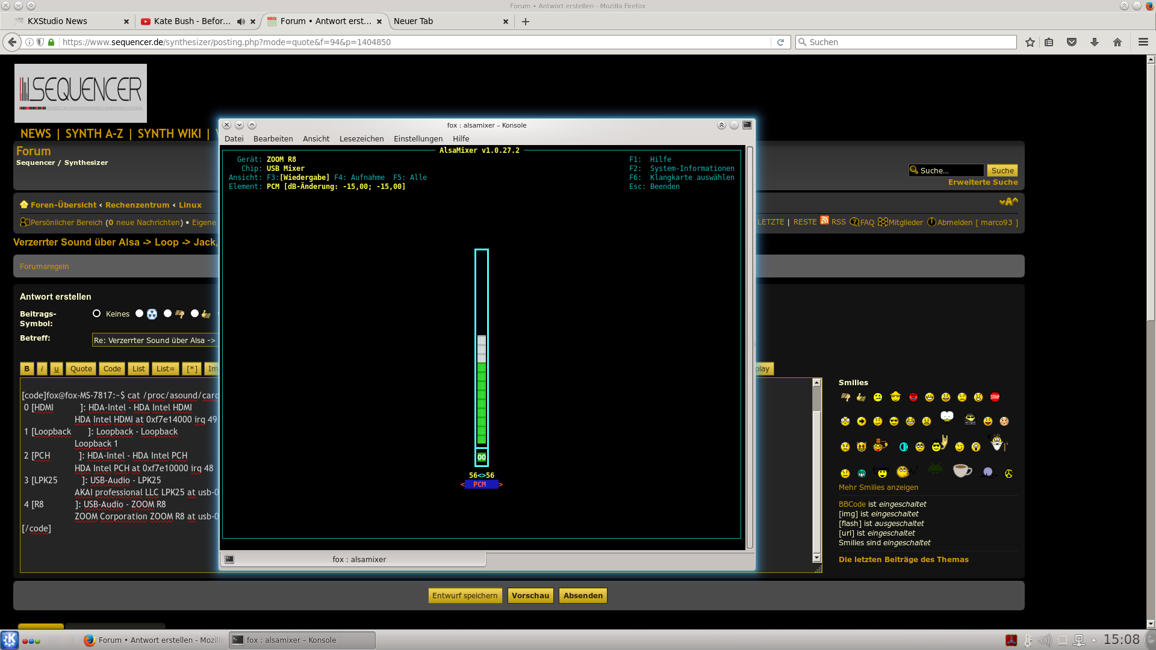The height and width of the screenshot is (650, 1156).
Task: Click the Absenden button
Action: coord(583,595)
